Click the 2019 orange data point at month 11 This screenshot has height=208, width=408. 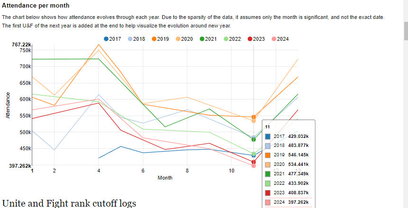pos(254,117)
